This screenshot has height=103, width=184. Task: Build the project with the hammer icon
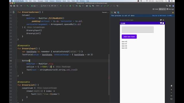28,6
